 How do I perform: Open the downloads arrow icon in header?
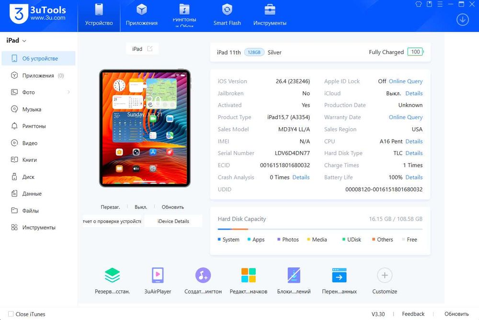point(463,20)
